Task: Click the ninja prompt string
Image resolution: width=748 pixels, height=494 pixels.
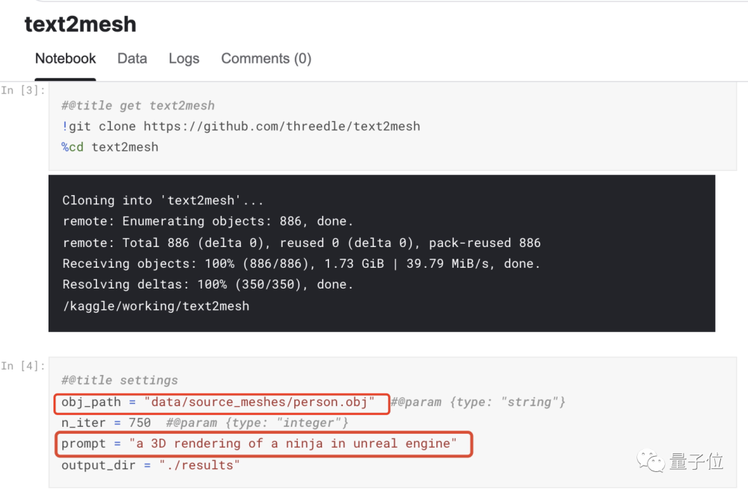Action: coord(294,443)
